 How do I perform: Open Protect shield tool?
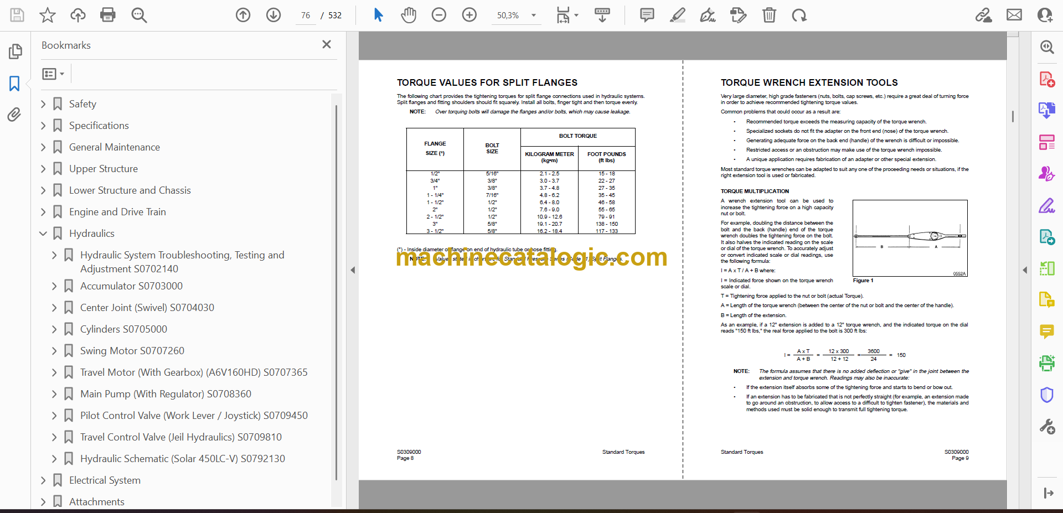[1046, 395]
